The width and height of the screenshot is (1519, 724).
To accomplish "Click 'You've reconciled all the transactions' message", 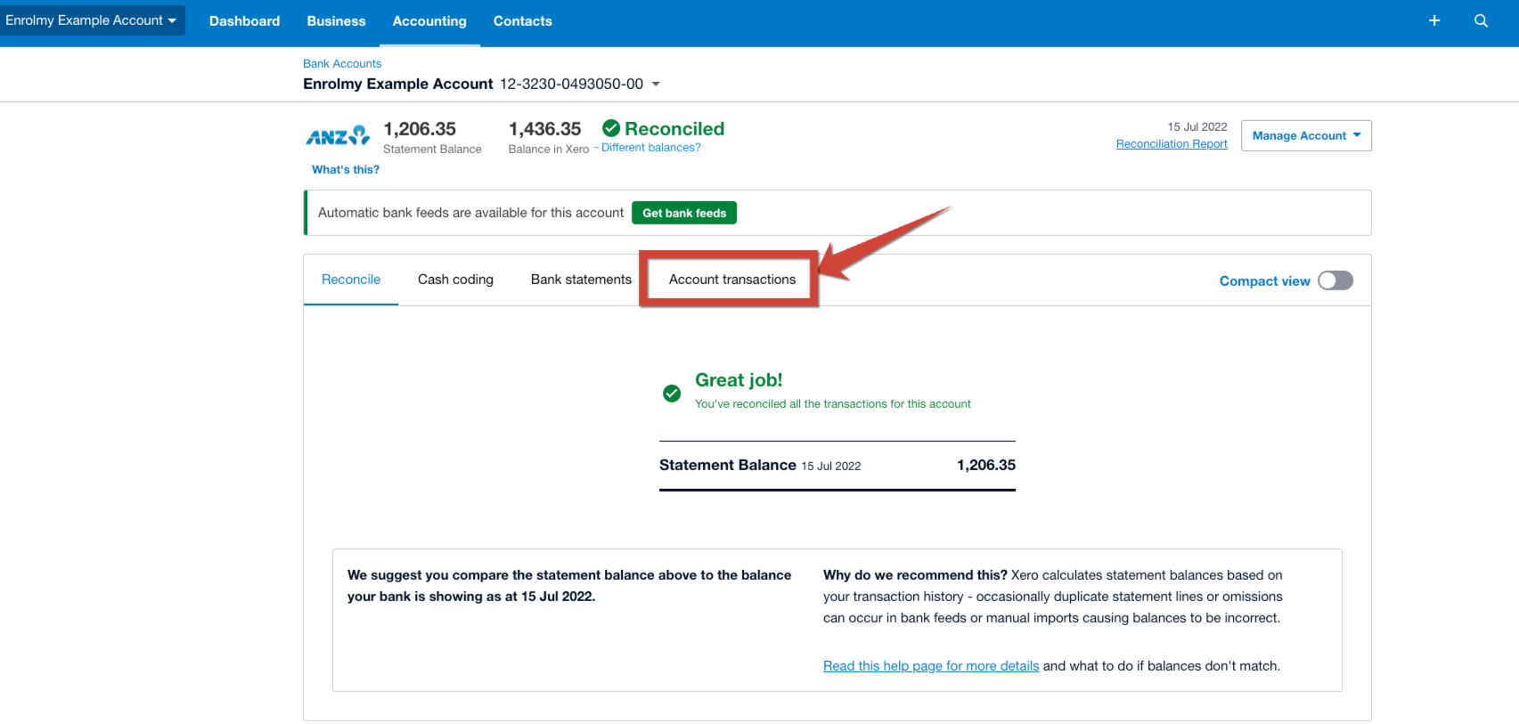I will [833, 404].
